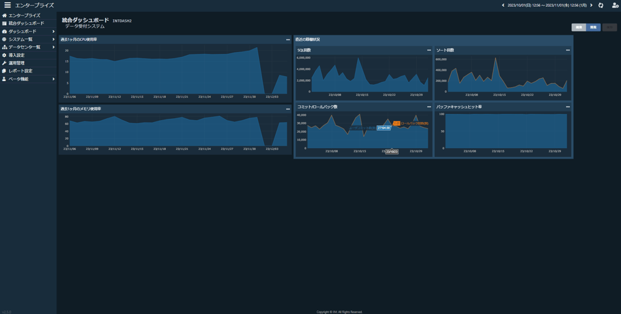Viewport: 621px width, 314px height.
Task: Click inside the CPU usage area chart
Action: click(178, 71)
